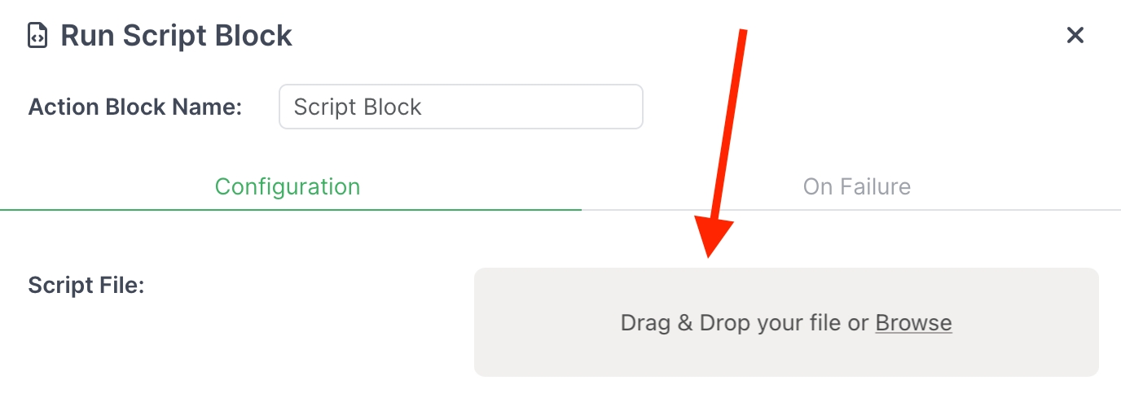Click the bottom-left corner of the drop zone
1121x402 pixels.
(x=482, y=369)
